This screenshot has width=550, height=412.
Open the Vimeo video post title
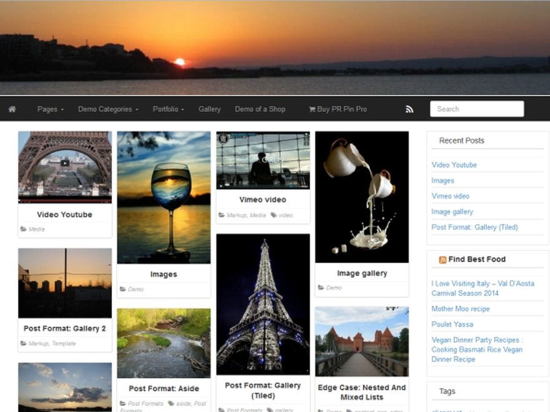click(x=262, y=200)
